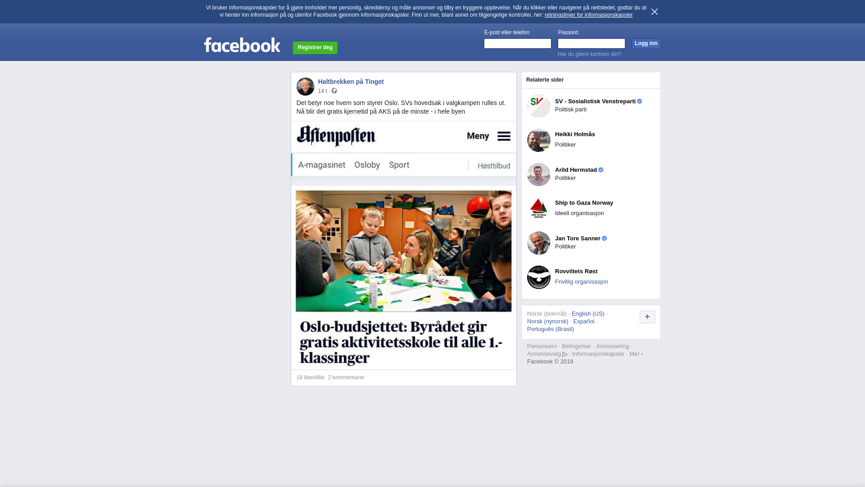This screenshot has width=865, height=487.
Task: Expand more languages with the plus button
Action: (647, 317)
